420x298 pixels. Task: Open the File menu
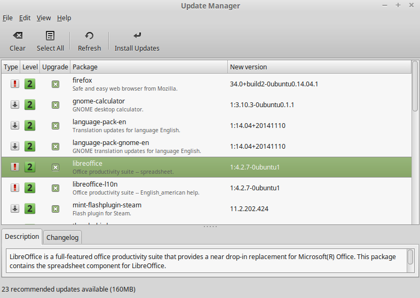[x=7, y=18]
